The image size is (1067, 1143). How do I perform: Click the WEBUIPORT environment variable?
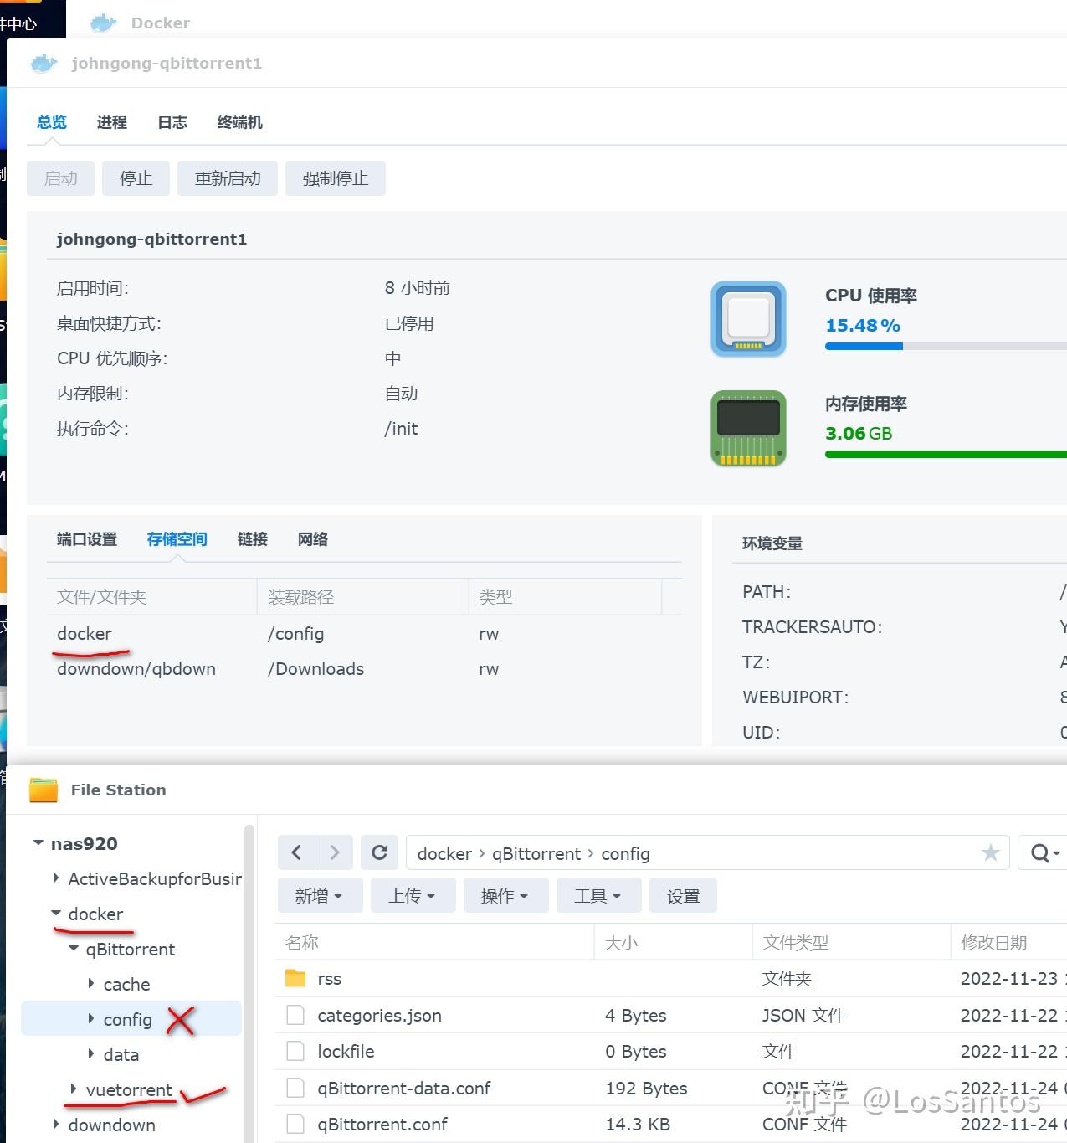[795, 698]
